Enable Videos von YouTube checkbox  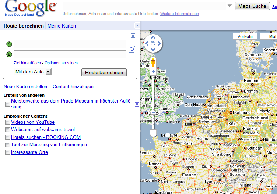click(7, 122)
